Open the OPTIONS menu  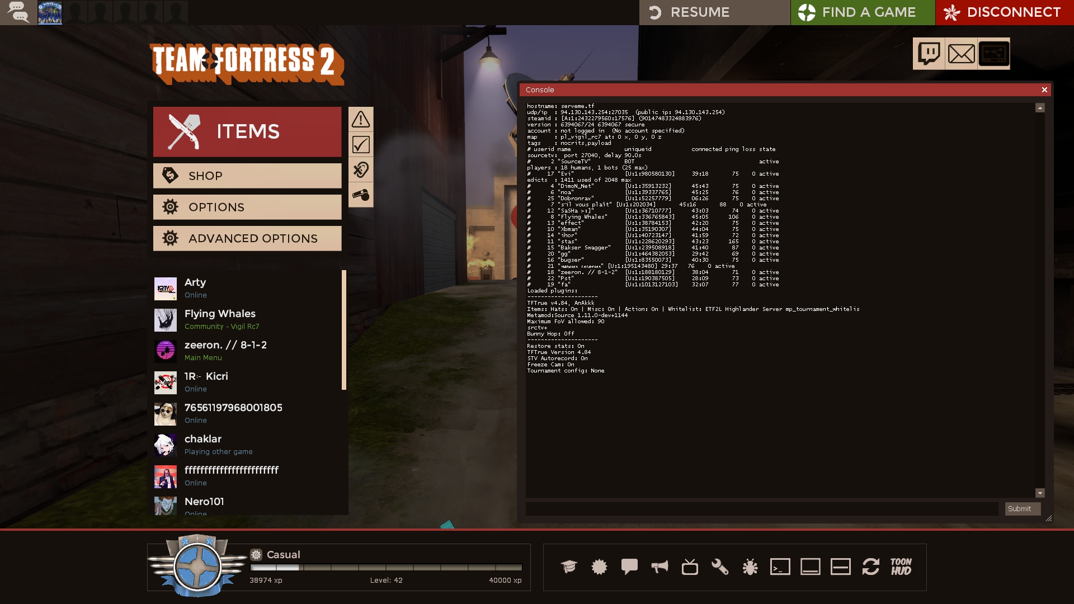click(x=247, y=207)
